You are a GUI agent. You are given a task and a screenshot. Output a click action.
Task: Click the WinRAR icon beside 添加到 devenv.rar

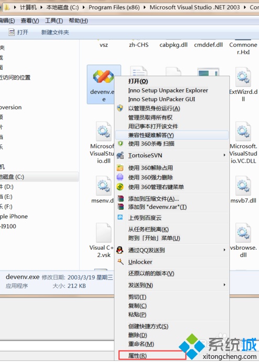coord(121,206)
